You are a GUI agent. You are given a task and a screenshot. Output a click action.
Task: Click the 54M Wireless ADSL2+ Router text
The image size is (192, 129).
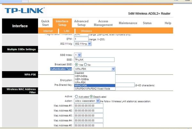(x=149, y=13)
